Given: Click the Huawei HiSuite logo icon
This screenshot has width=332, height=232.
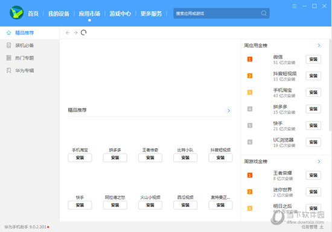Looking at the screenshot, I should pos(16,13).
